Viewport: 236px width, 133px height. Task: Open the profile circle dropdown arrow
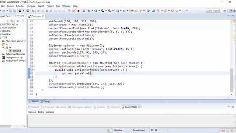click(23, 11)
